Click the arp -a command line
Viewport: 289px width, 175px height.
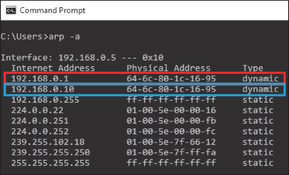click(x=40, y=36)
